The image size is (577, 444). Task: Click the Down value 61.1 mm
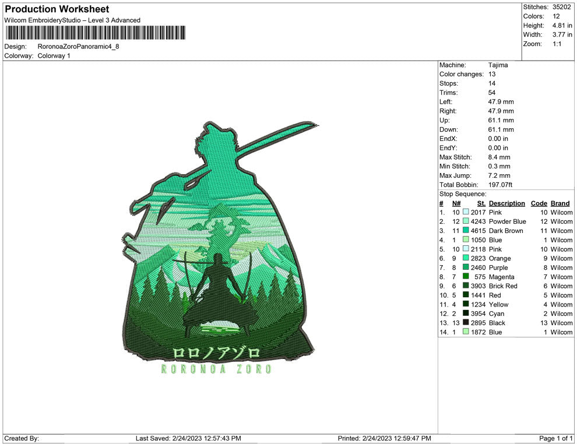tap(501, 129)
